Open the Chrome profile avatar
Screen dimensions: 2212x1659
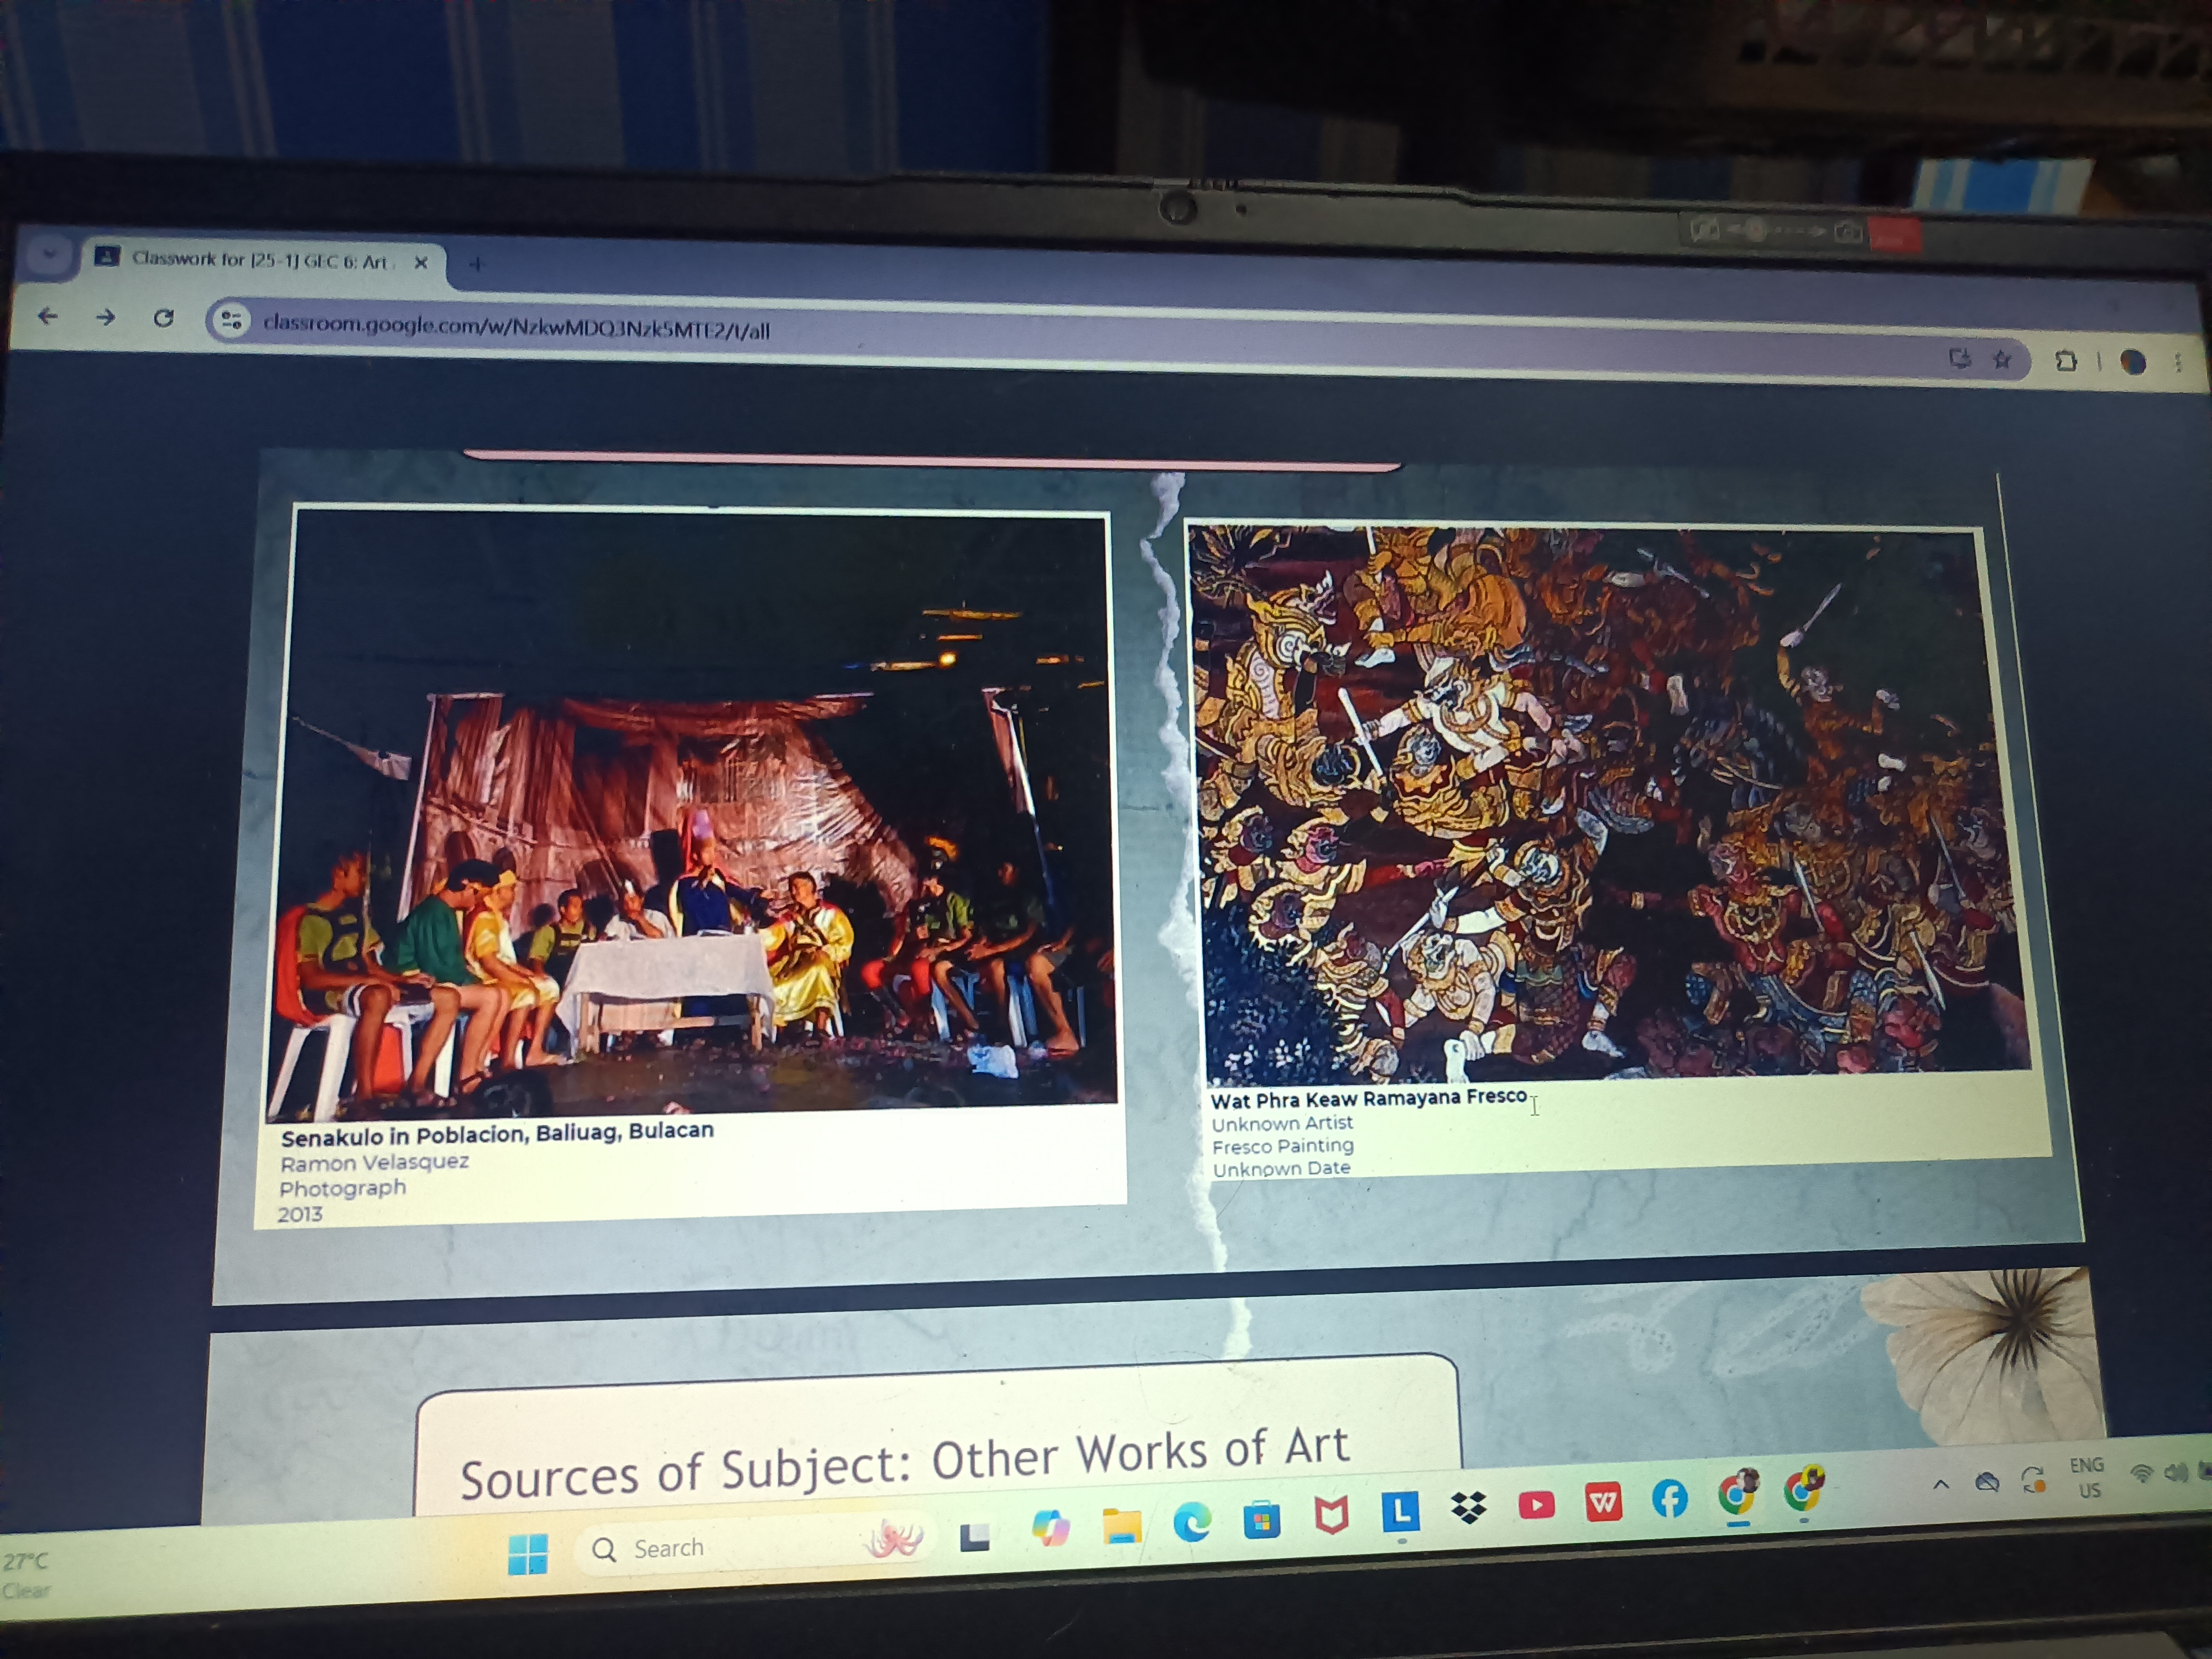[x=2132, y=362]
